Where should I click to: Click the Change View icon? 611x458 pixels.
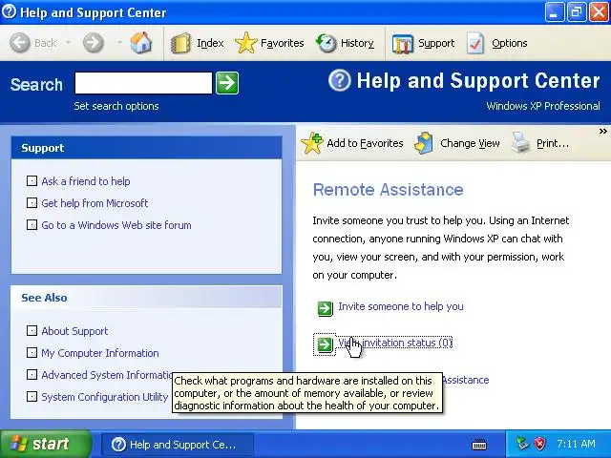click(424, 143)
